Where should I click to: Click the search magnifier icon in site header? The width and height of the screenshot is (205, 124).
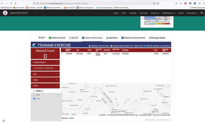(201, 13)
